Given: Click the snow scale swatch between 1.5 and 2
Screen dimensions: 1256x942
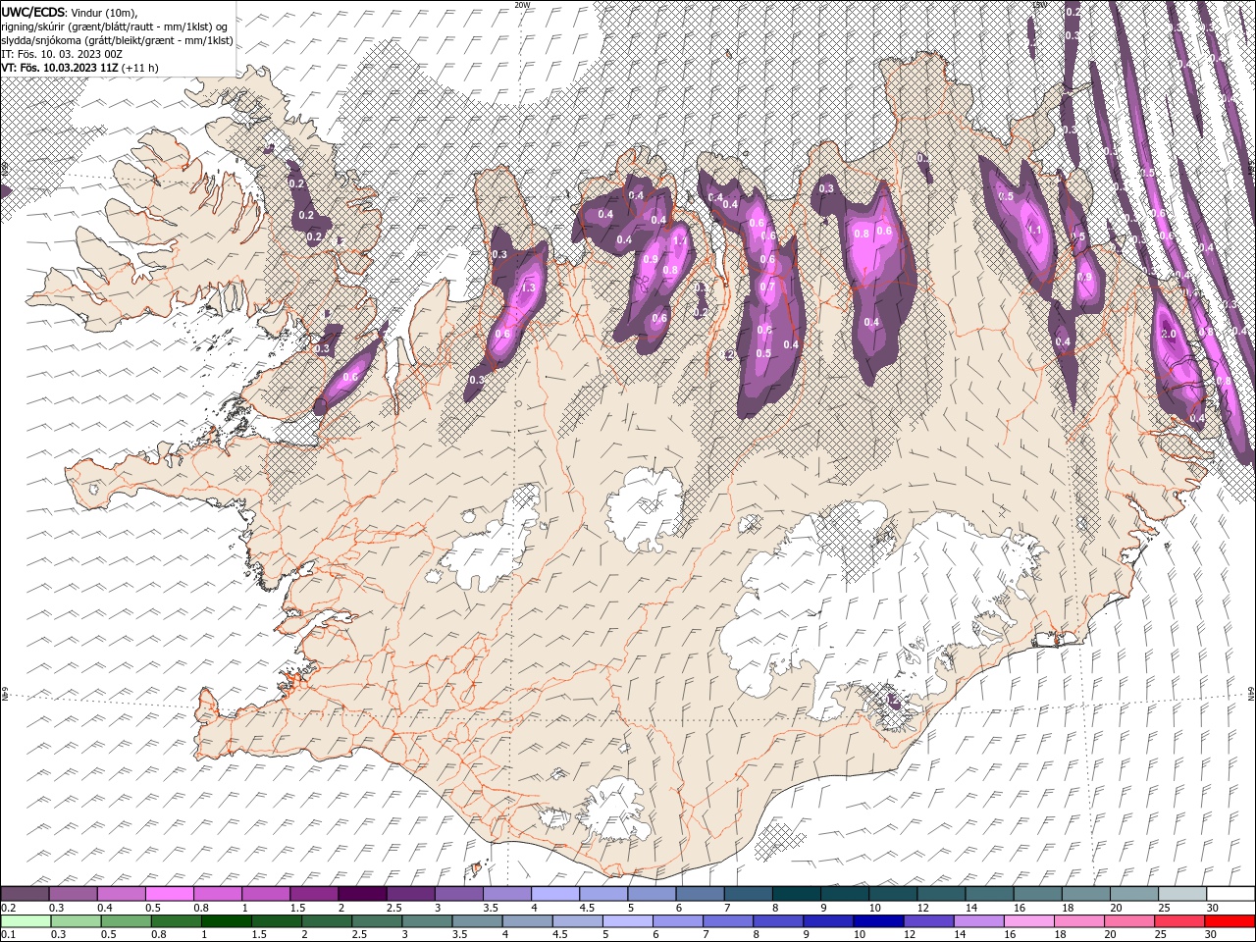Looking at the screenshot, I should tap(313, 894).
